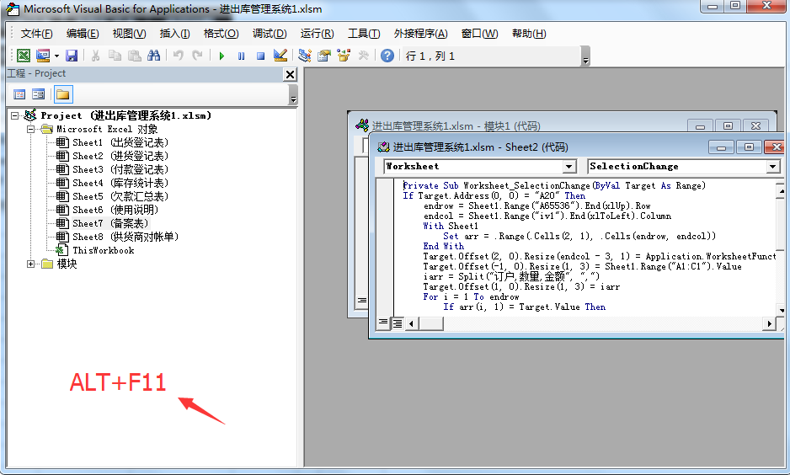Toggle Design Mode icon in toolbar
Screen dimensions: 790x475
pos(280,56)
